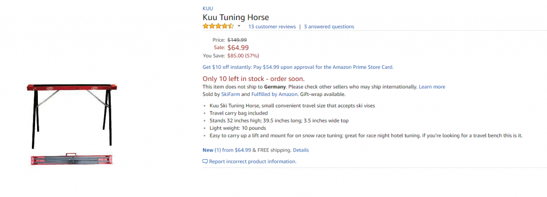Open the Amazon Prime Store Card offer

coord(298,67)
